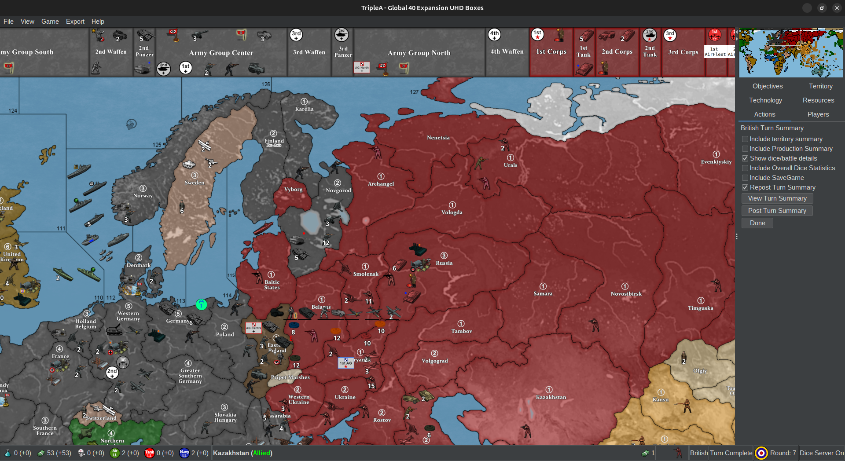The image size is (845, 461).
Task: Enable Include Overall Dice Statistics
Action: pyautogui.click(x=745, y=168)
